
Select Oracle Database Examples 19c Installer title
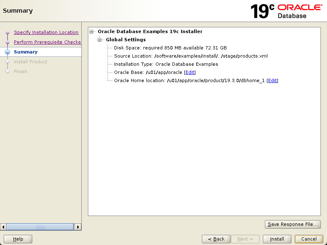coord(150,31)
